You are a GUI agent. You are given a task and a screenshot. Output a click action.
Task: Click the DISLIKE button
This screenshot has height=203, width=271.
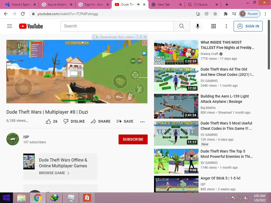pos(74,121)
